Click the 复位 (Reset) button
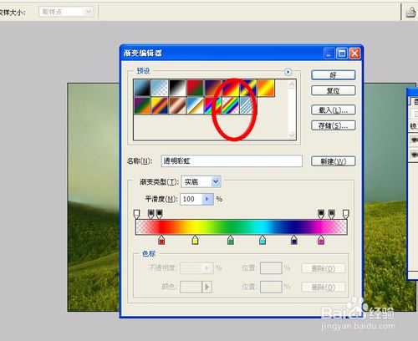 (x=334, y=90)
